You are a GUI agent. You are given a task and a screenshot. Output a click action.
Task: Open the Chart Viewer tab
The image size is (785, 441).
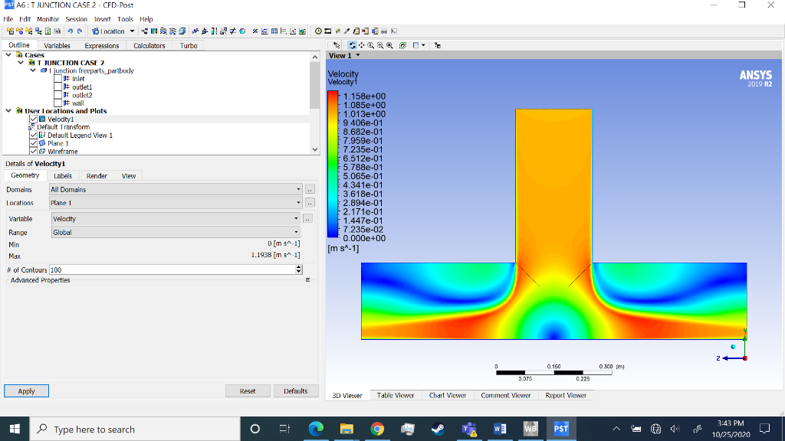[447, 395]
